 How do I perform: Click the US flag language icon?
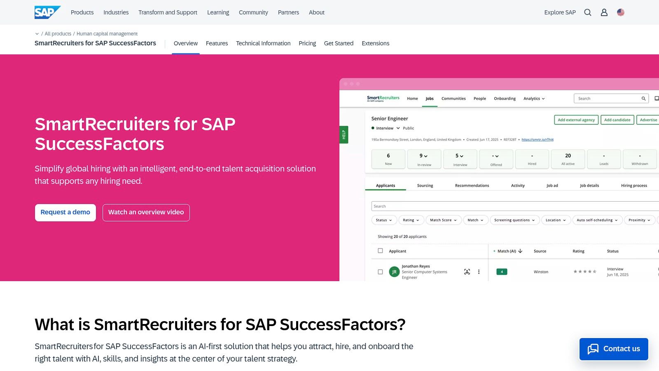[620, 12]
